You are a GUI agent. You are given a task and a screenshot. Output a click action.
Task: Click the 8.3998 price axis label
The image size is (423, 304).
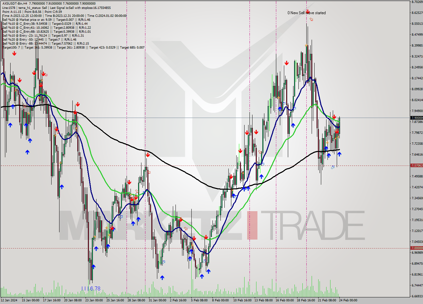click(417, 46)
